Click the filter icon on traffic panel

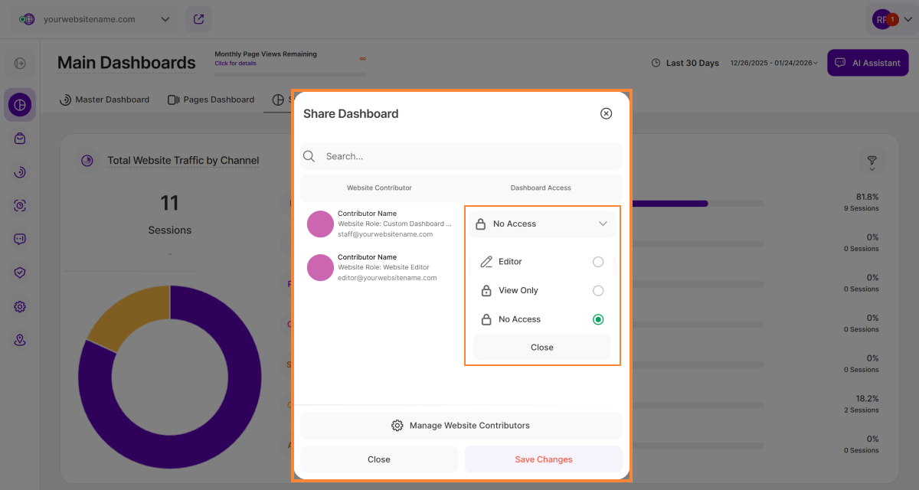[x=872, y=162]
